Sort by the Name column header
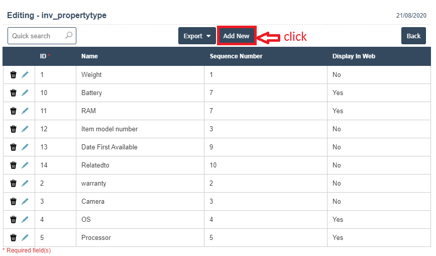 point(89,56)
